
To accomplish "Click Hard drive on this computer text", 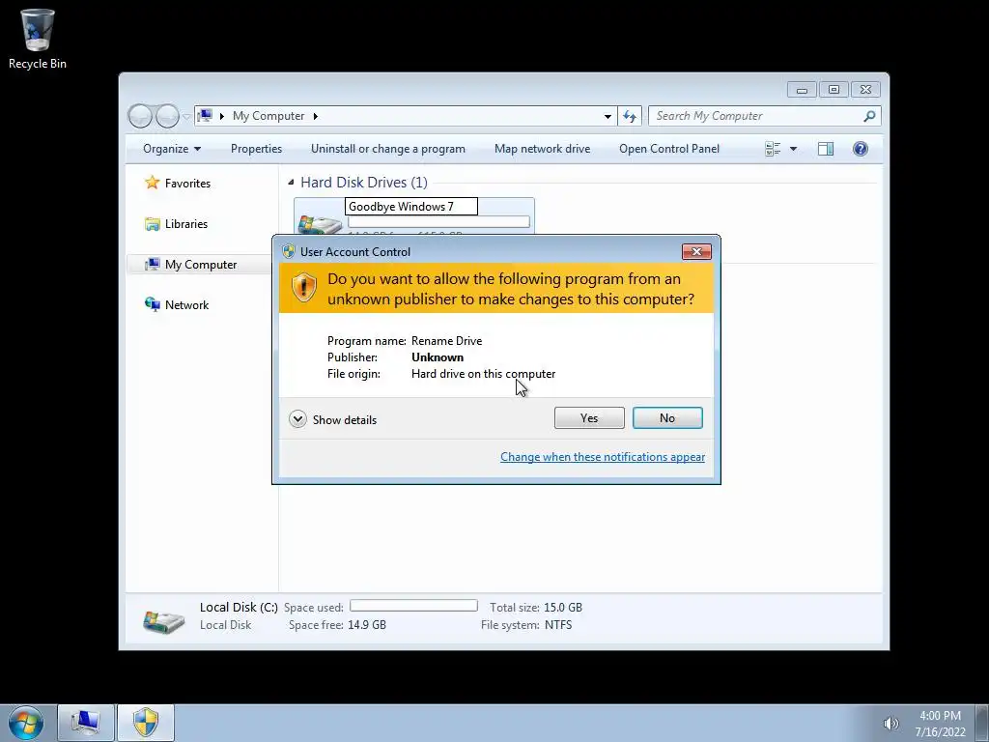I will 483,374.
